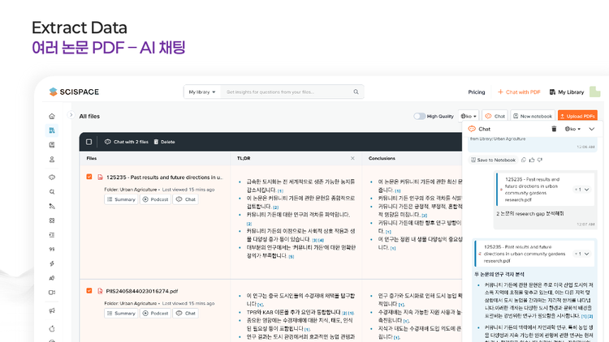Click the New notebook button
This screenshot has width=609, height=342.
point(532,117)
